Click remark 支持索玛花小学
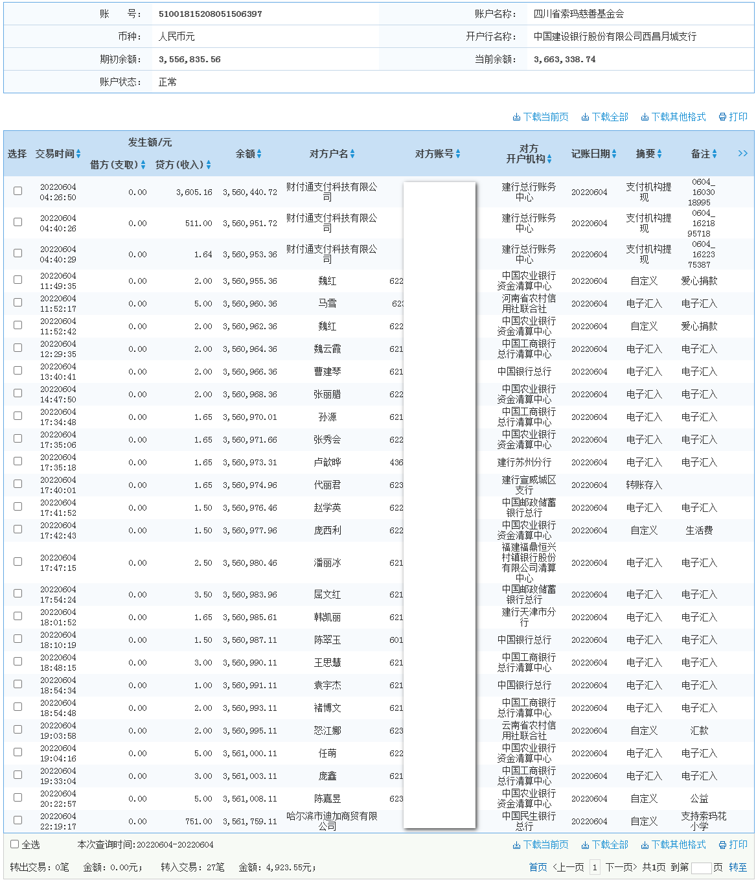 pos(704,821)
